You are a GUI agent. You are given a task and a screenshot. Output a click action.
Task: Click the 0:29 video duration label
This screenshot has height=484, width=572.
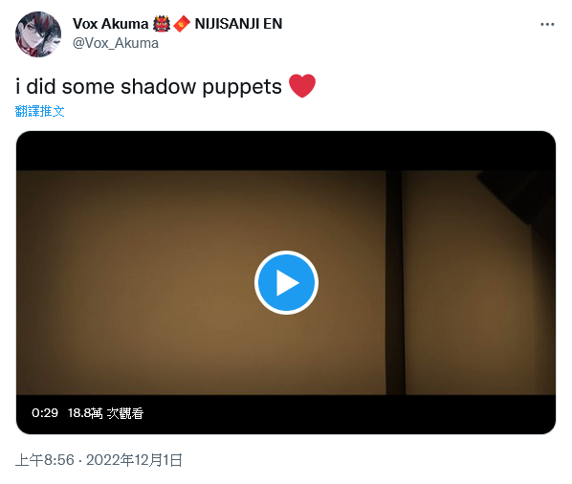(45, 413)
